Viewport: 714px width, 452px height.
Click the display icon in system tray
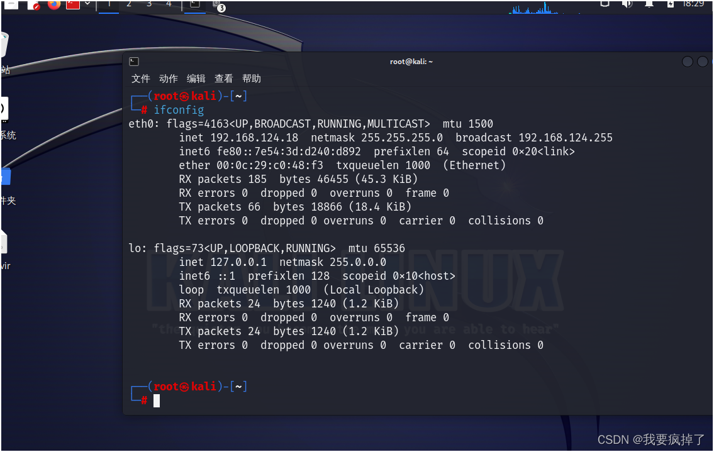coord(605,4)
